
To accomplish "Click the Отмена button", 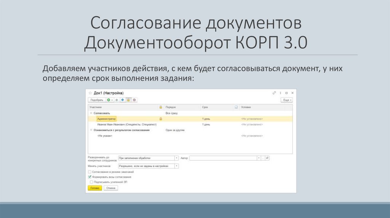I will tap(111, 188).
